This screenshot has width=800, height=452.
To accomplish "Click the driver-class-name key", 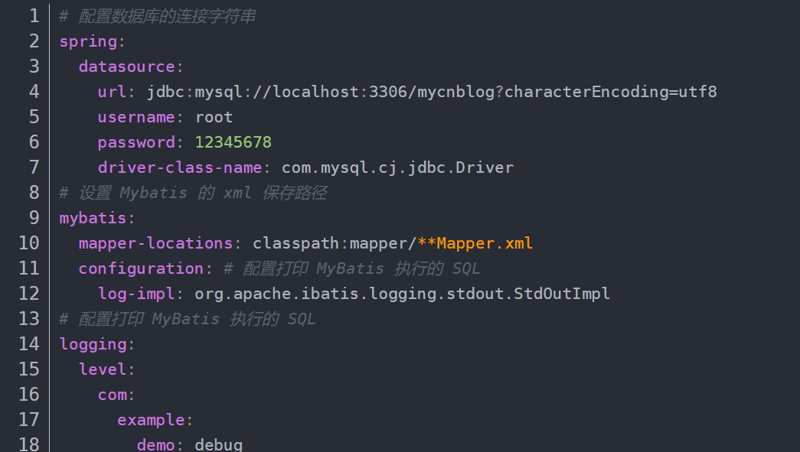I will [x=180, y=167].
